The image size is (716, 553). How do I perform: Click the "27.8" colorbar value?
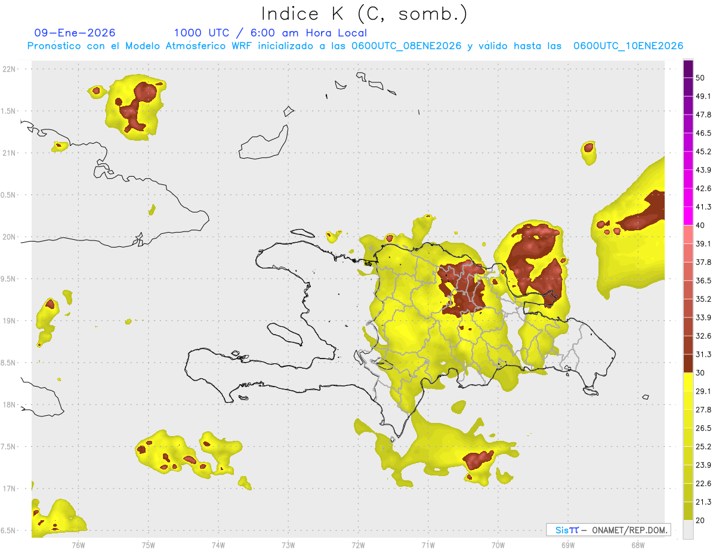click(x=703, y=409)
